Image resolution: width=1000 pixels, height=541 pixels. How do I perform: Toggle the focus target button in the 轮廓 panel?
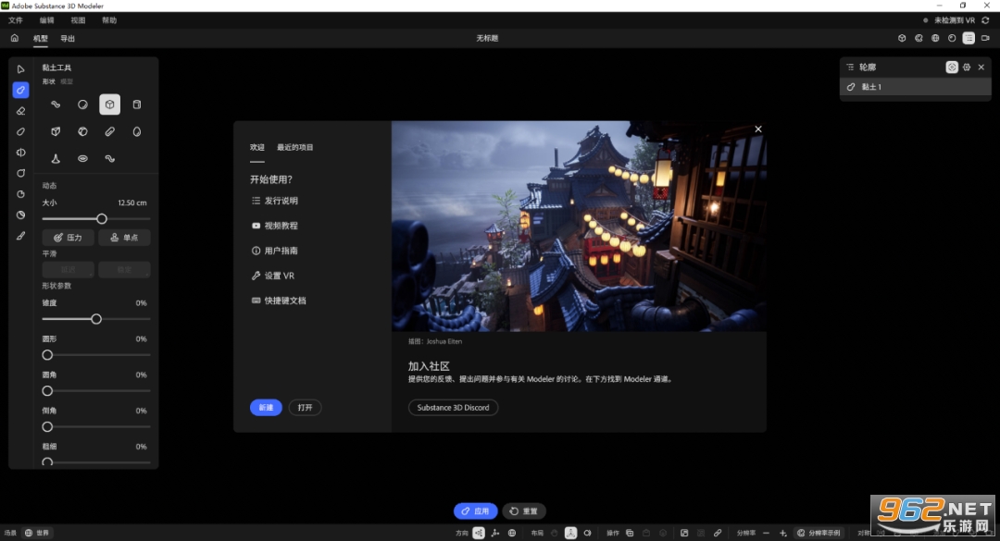click(952, 67)
